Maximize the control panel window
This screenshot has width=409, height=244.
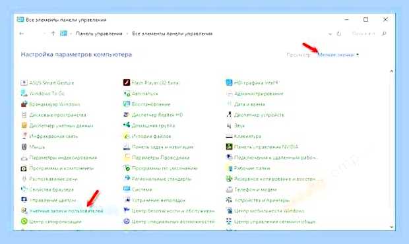coord(366,20)
